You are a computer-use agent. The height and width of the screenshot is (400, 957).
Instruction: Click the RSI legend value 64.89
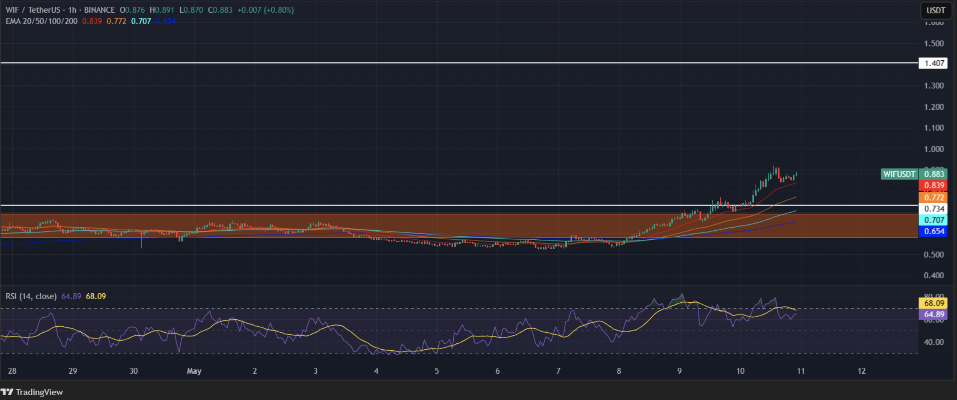click(71, 296)
